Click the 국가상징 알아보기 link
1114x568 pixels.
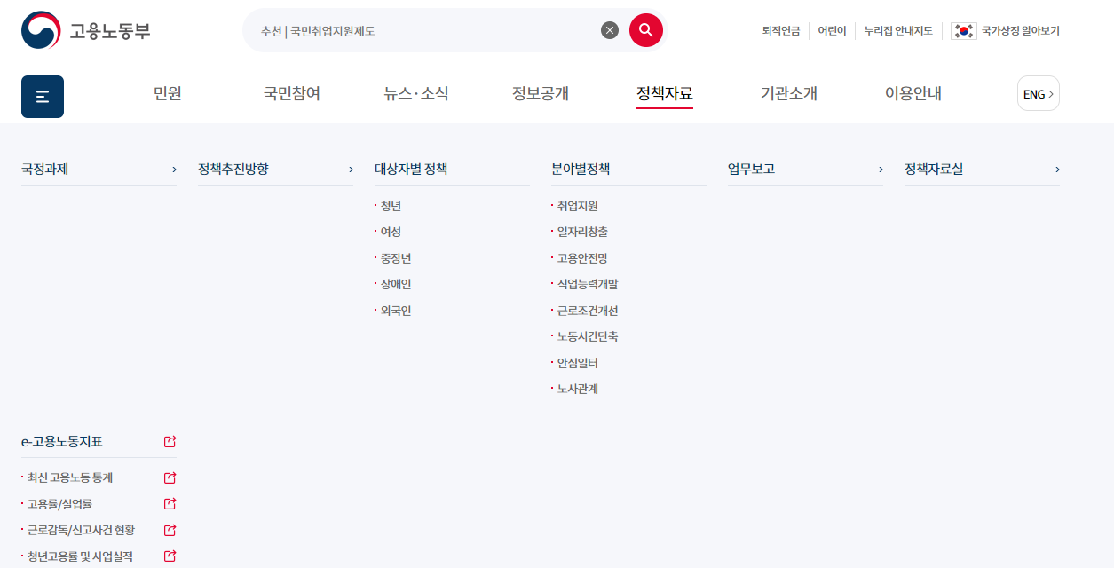point(1020,31)
